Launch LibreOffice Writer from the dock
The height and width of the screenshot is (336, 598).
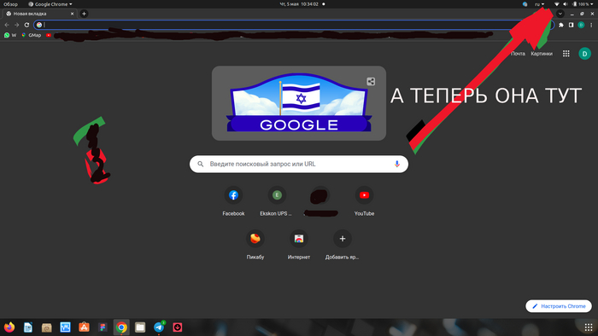[28, 327]
